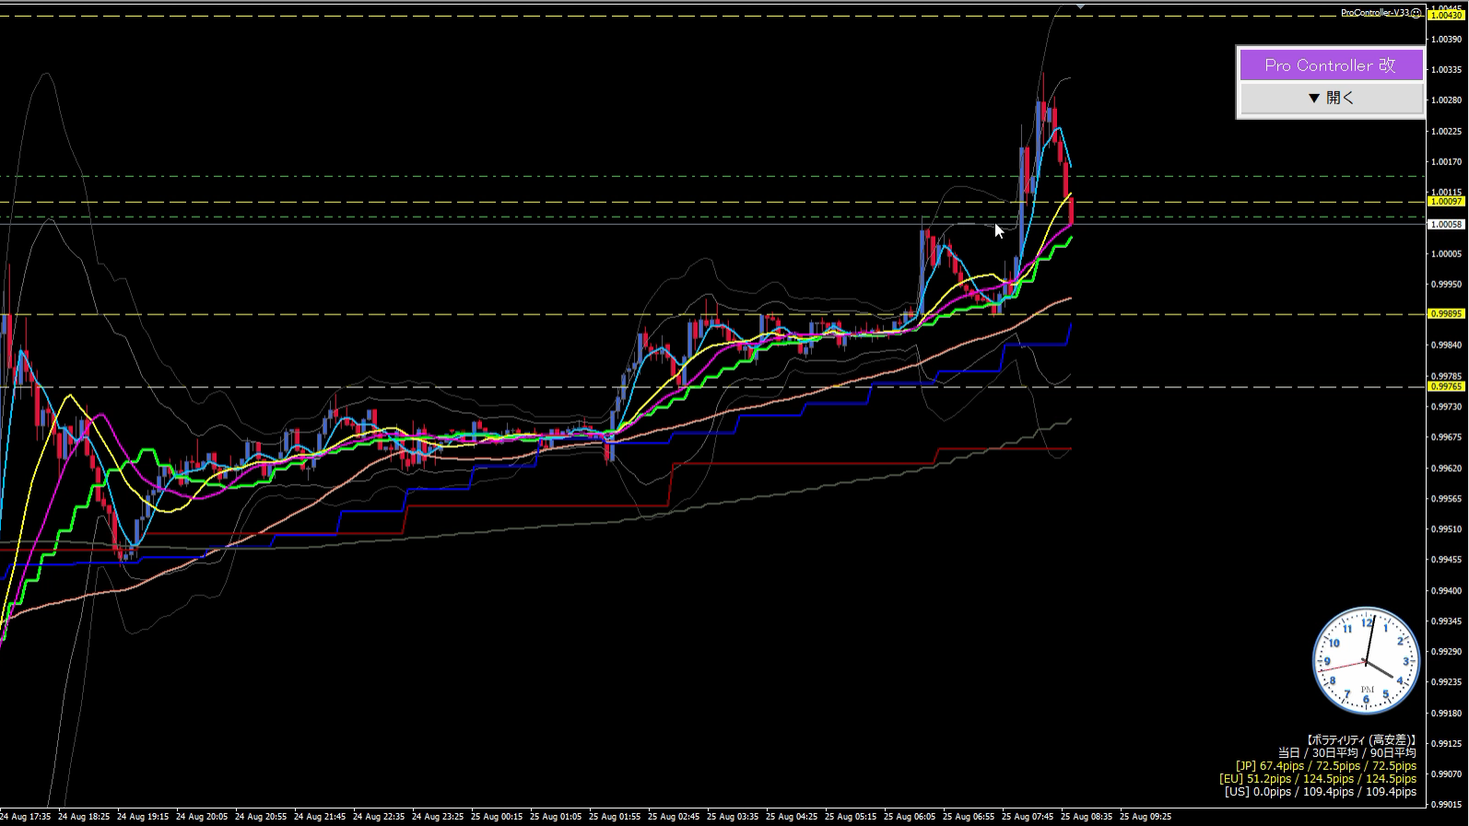The image size is (1469, 826).
Task: Select the yellow 1.00430 price tag
Action: click(x=1446, y=16)
